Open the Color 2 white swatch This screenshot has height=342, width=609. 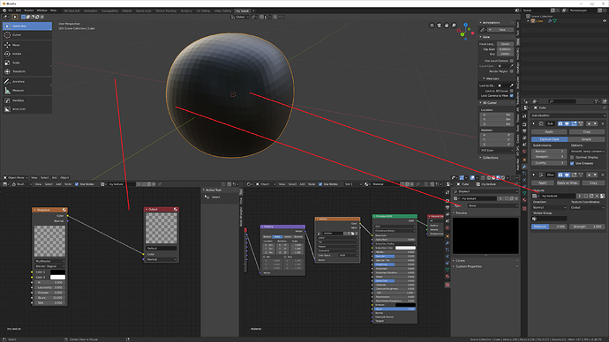58,278
